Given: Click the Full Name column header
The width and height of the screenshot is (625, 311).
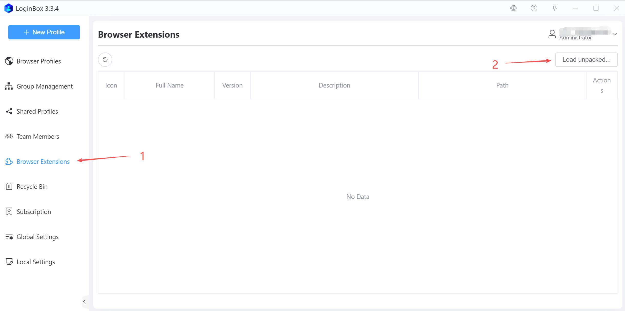Looking at the screenshot, I should (169, 85).
